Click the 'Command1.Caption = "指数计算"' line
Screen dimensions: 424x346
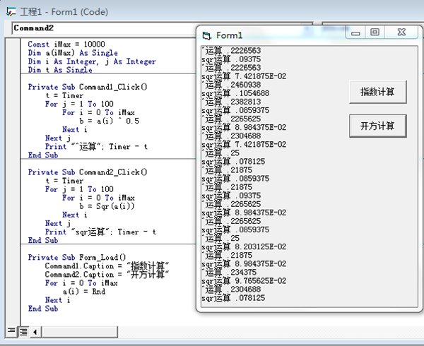tap(107, 266)
